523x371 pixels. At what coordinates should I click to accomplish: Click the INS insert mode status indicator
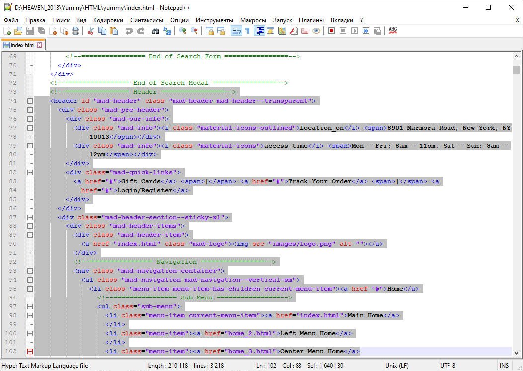tap(504, 366)
